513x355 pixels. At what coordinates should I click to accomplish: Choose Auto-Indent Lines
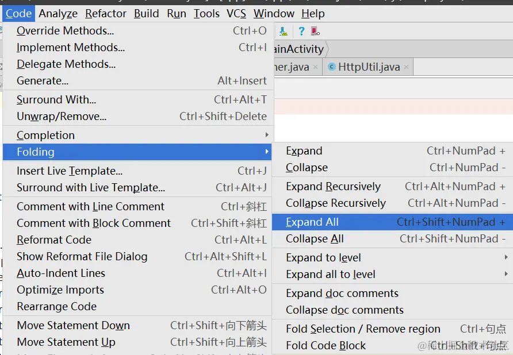tap(138, 273)
